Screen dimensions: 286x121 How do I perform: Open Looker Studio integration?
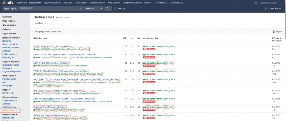tap(273, 9)
